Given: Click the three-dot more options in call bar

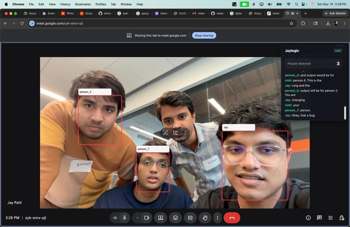Looking at the screenshot, I should click(x=218, y=217).
